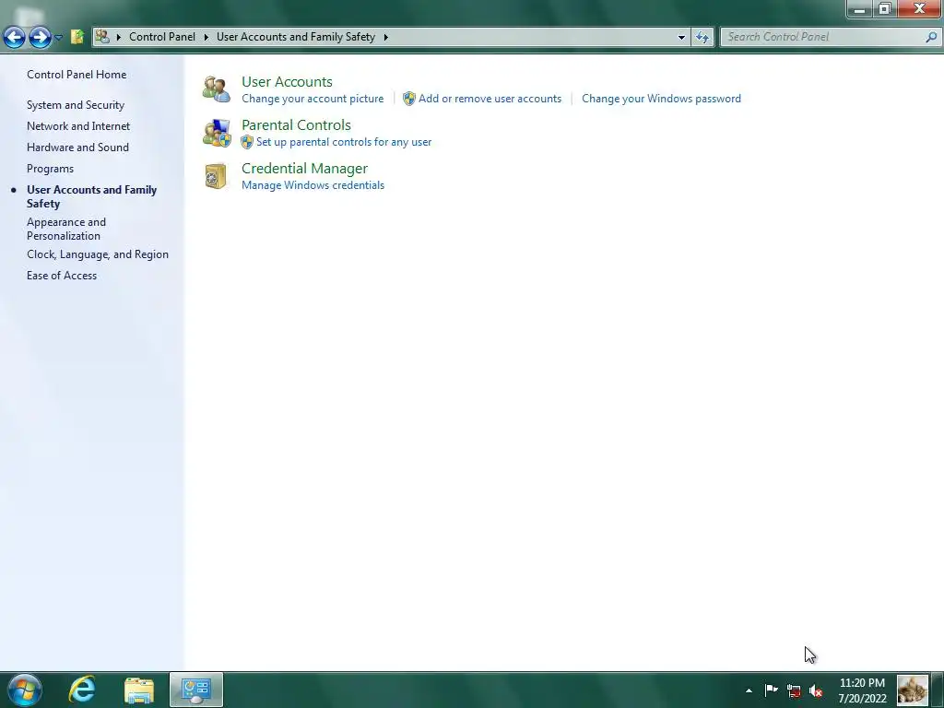Open Change your Windows password

click(661, 99)
